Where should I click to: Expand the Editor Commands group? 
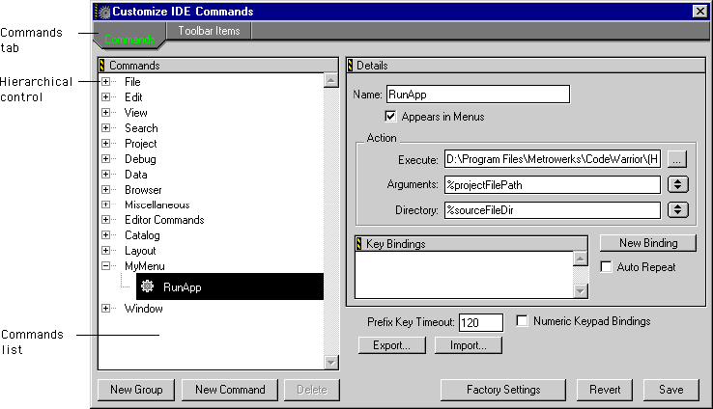click(105, 220)
